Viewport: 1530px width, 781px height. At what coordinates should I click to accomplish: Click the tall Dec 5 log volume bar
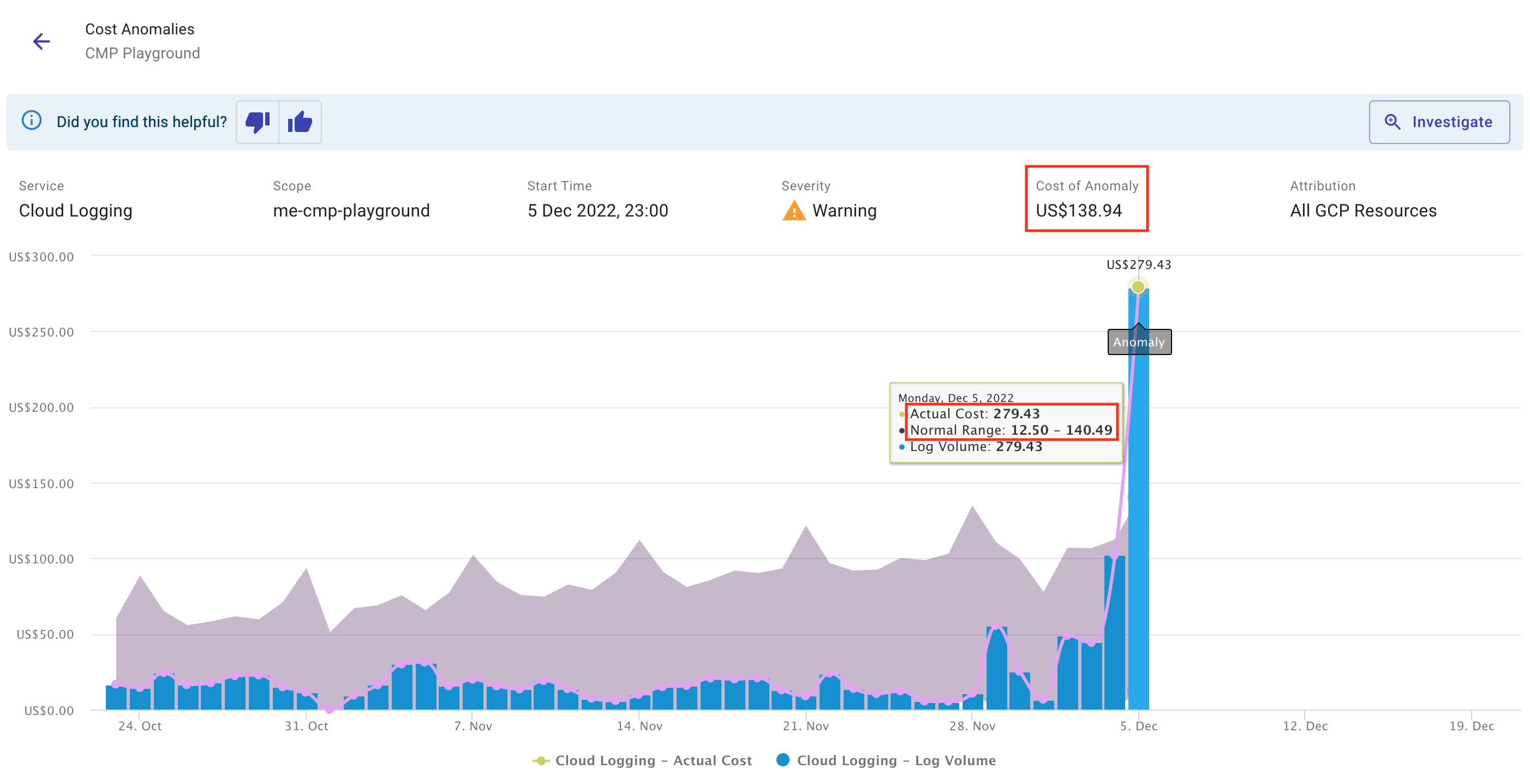pos(1139,564)
